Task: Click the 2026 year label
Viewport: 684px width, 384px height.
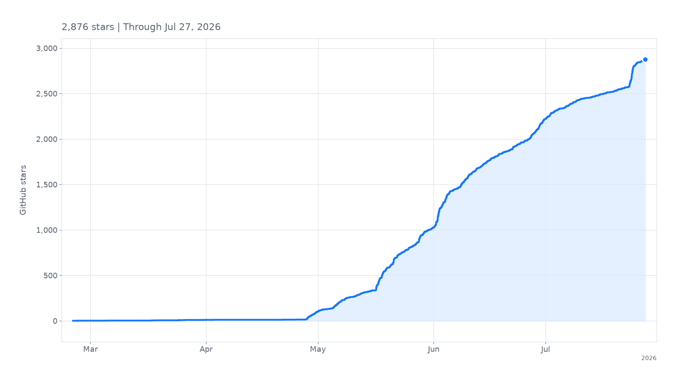Action: point(649,358)
